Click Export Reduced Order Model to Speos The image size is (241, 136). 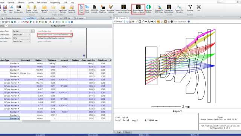(x=123, y=9)
